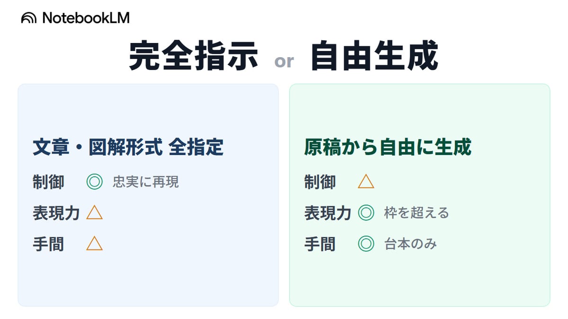Click the 手間 label in the blue card
This screenshot has width=568, height=319.
(x=48, y=244)
